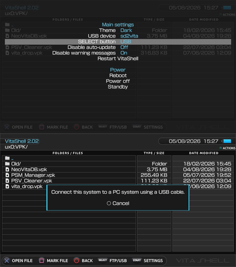236x267 pixels.
Task: Click dimmed circle BACK icon in upper bar
Action: pyautogui.click(x=77, y=127)
